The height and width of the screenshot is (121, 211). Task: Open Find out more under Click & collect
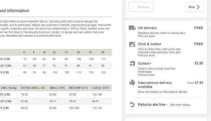[x=146, y=55]
